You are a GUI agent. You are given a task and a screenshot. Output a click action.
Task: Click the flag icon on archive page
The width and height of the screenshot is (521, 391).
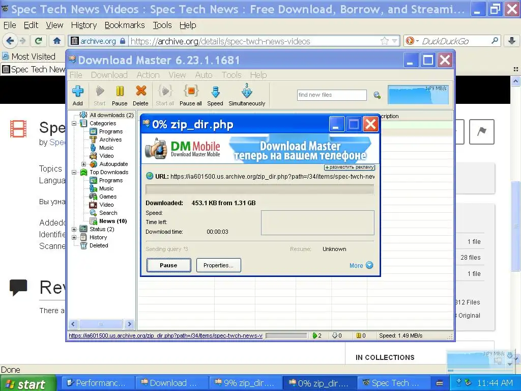click(481, 132)
